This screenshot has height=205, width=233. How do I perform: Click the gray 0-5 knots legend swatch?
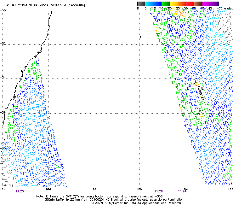(141, 4)
